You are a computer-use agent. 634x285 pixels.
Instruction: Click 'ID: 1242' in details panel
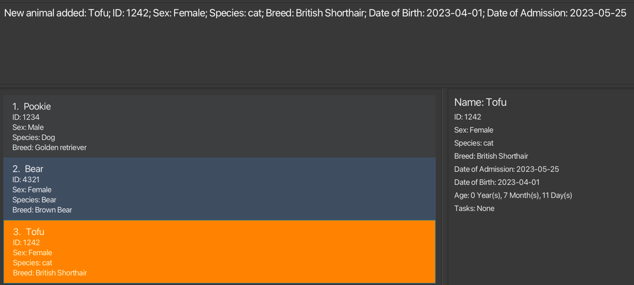(468, 117)
